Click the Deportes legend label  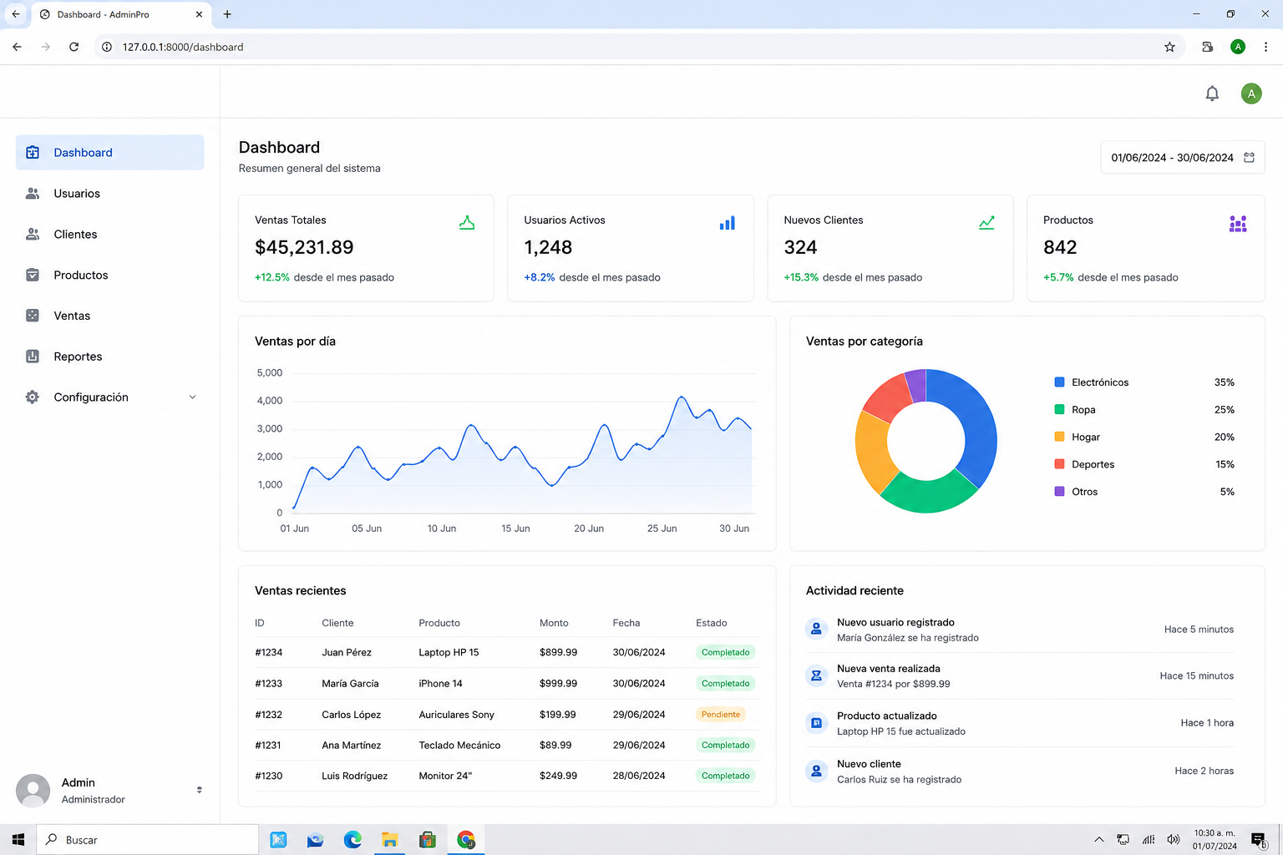click(1093, 465)
